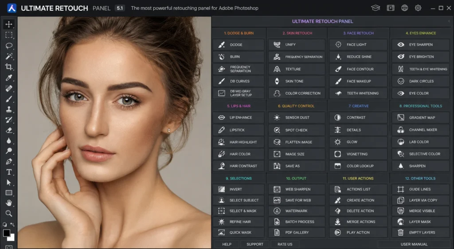Viewport: 454px width, 249px height.
Task: Select the Clone Stamp tool
Action: click(9, 109)
